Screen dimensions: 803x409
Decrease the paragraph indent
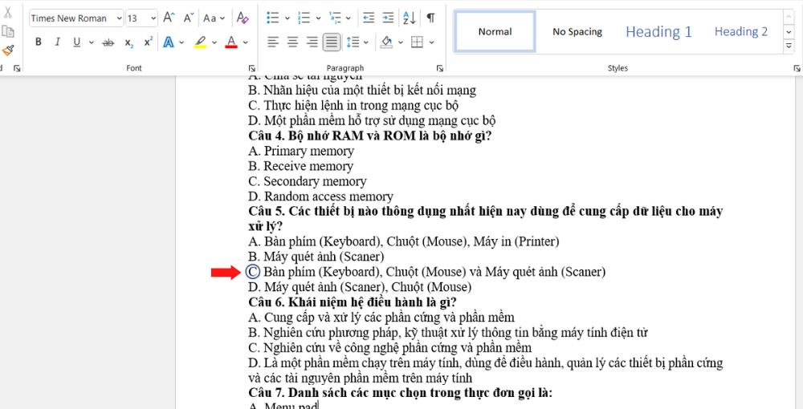(x=369, y=18)
